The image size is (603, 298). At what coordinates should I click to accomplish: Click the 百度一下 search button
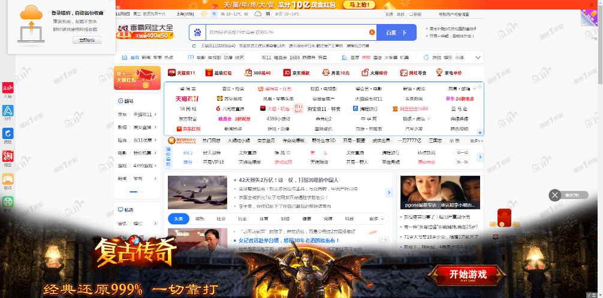[x=396, y=32]
